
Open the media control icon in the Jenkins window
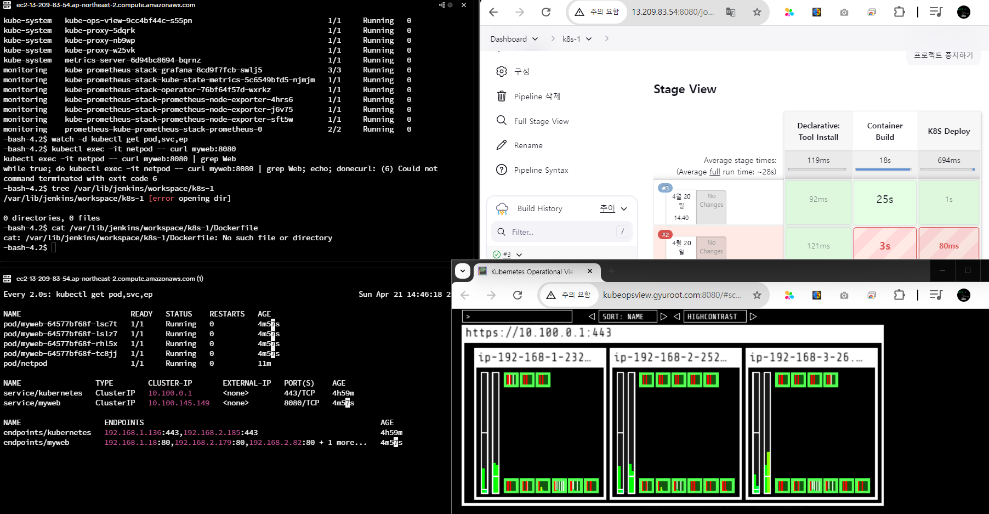tap(936, 12)
